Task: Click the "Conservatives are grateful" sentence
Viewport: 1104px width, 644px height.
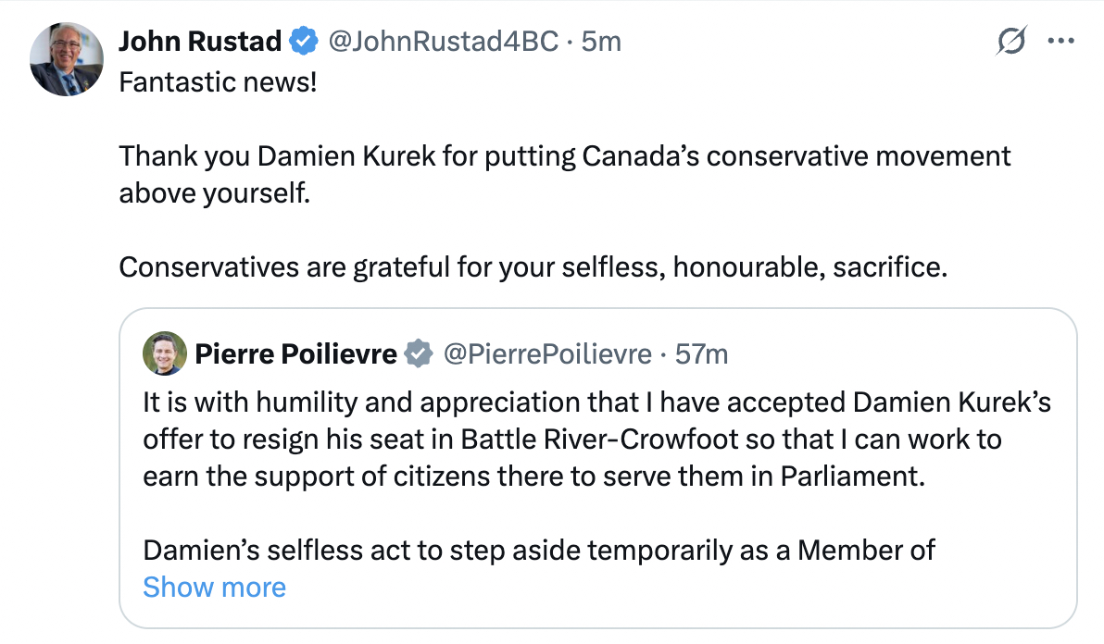Action: [533, 267]
